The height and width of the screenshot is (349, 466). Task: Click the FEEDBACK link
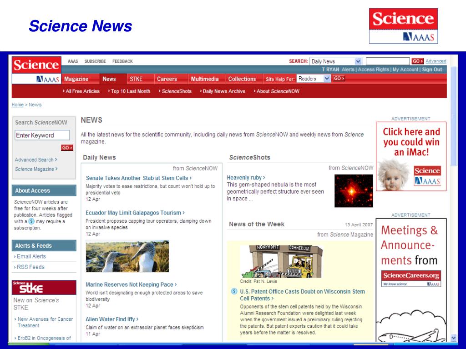[x=122, y=61]
